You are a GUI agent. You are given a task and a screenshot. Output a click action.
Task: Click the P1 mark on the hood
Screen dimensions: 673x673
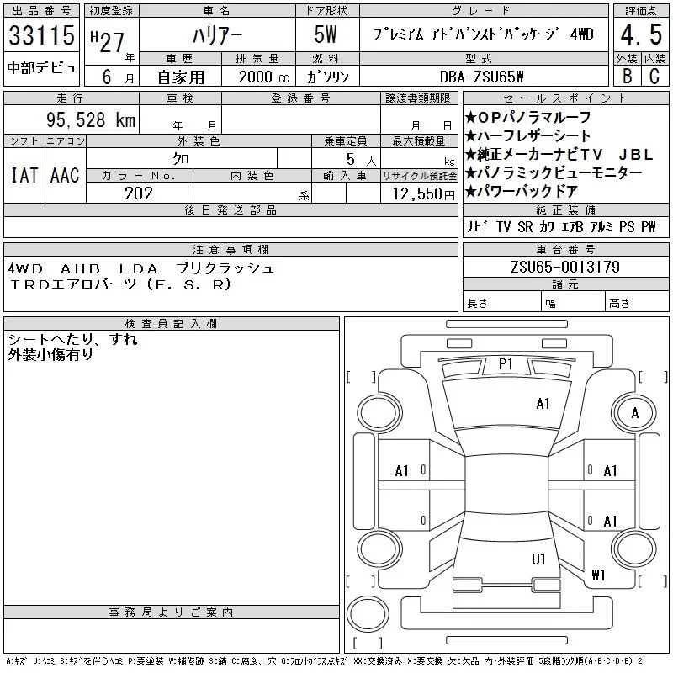tap(506, 363)
